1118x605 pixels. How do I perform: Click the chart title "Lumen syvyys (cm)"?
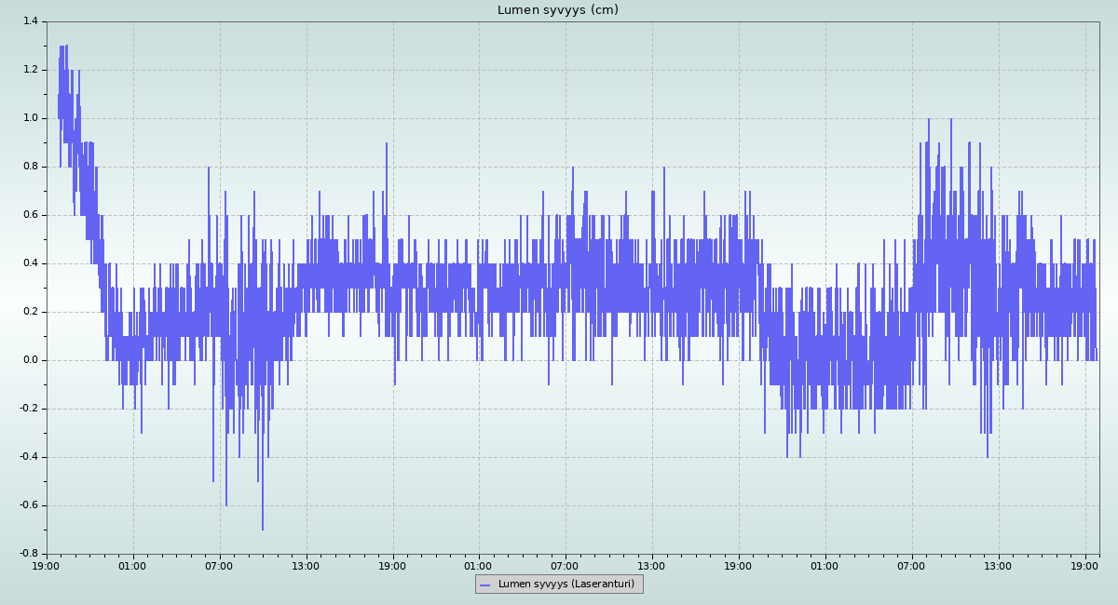(x=557, y=10)
